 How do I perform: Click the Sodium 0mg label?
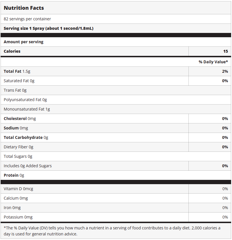[16, 128]
